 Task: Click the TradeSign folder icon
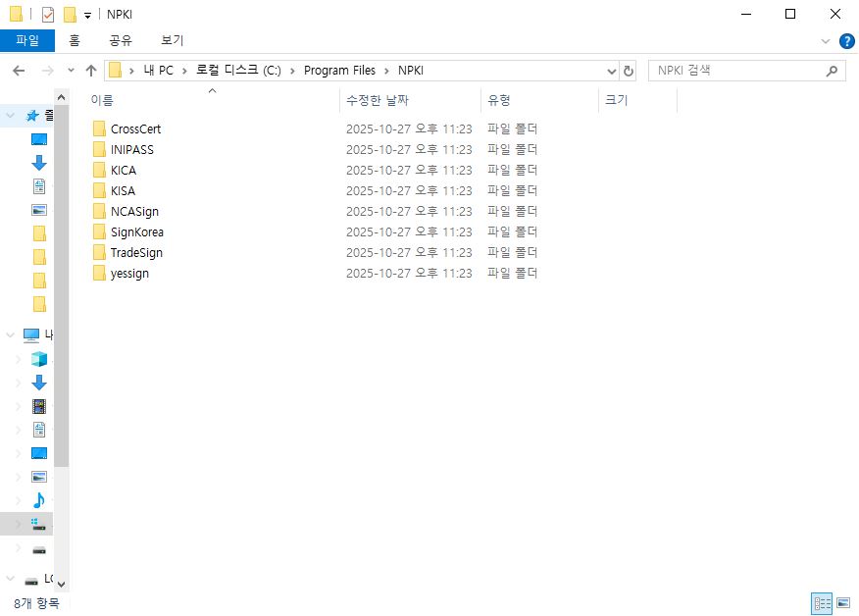99,252
